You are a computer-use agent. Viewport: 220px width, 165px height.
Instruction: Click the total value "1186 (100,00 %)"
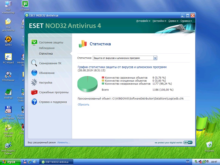tap(163, 90)
